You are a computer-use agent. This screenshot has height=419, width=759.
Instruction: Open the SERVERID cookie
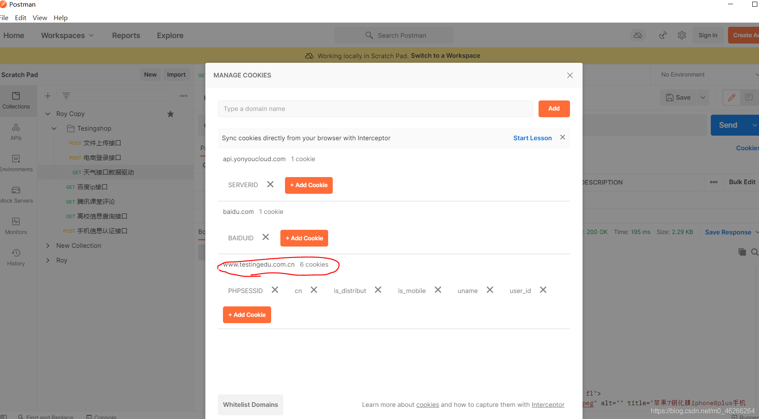243,185
